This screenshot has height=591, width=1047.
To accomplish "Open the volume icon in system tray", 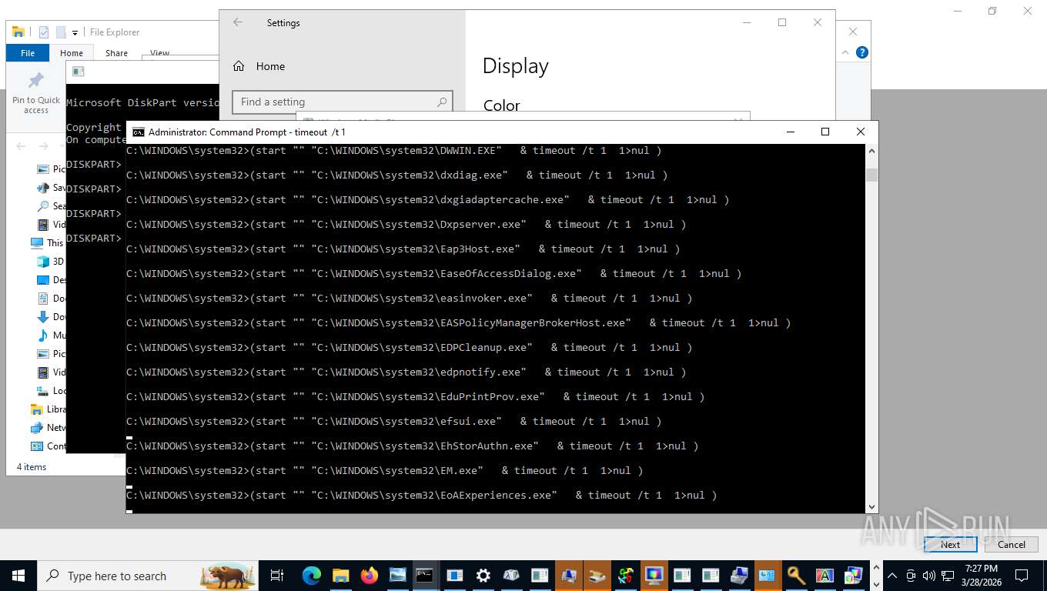I will [x=928, y=576].
